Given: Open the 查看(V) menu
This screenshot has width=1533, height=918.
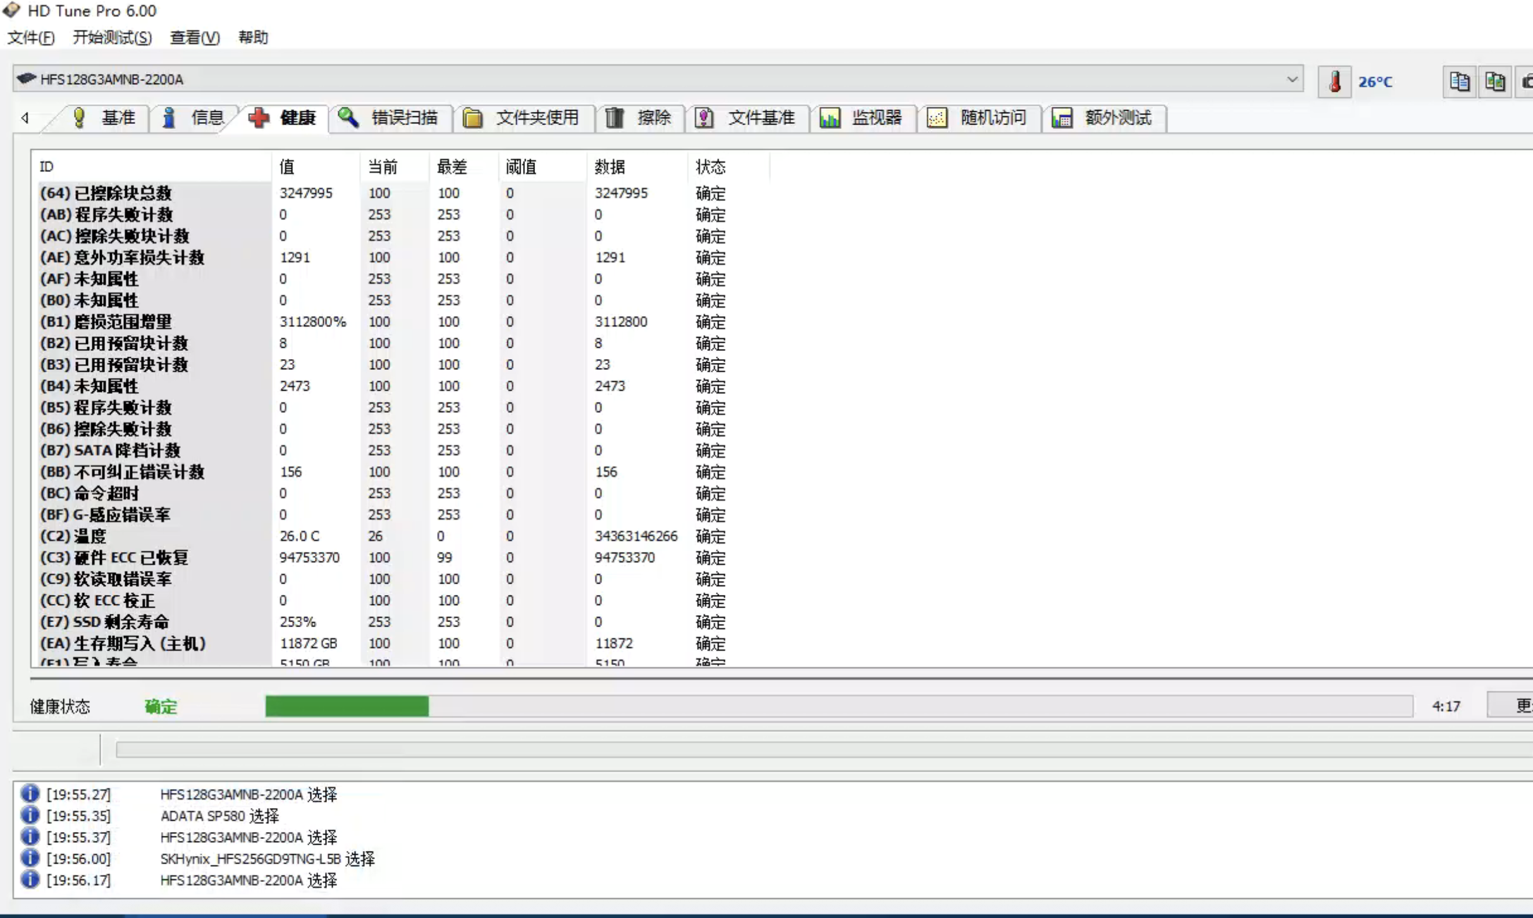Looking at the screenshot, I should click(194, 37).
